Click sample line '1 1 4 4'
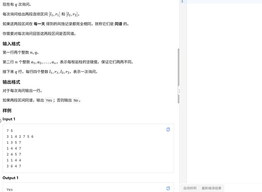The width and height of the screenshot is (262, 192). pos(14,160)
